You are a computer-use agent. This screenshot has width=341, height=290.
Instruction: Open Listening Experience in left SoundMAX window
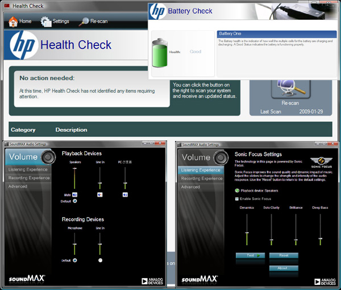(x=28, y=169)
